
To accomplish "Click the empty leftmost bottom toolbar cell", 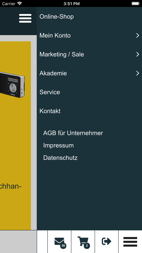I will (x=42, y=242).
